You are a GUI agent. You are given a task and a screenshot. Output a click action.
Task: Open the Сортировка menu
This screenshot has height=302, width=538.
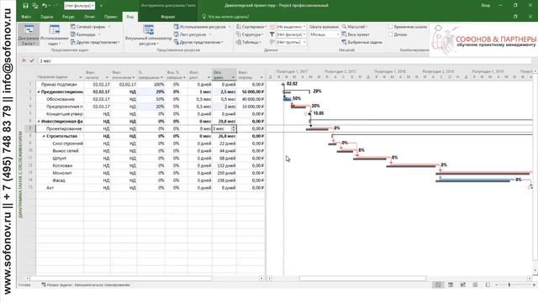pos(251,27)
